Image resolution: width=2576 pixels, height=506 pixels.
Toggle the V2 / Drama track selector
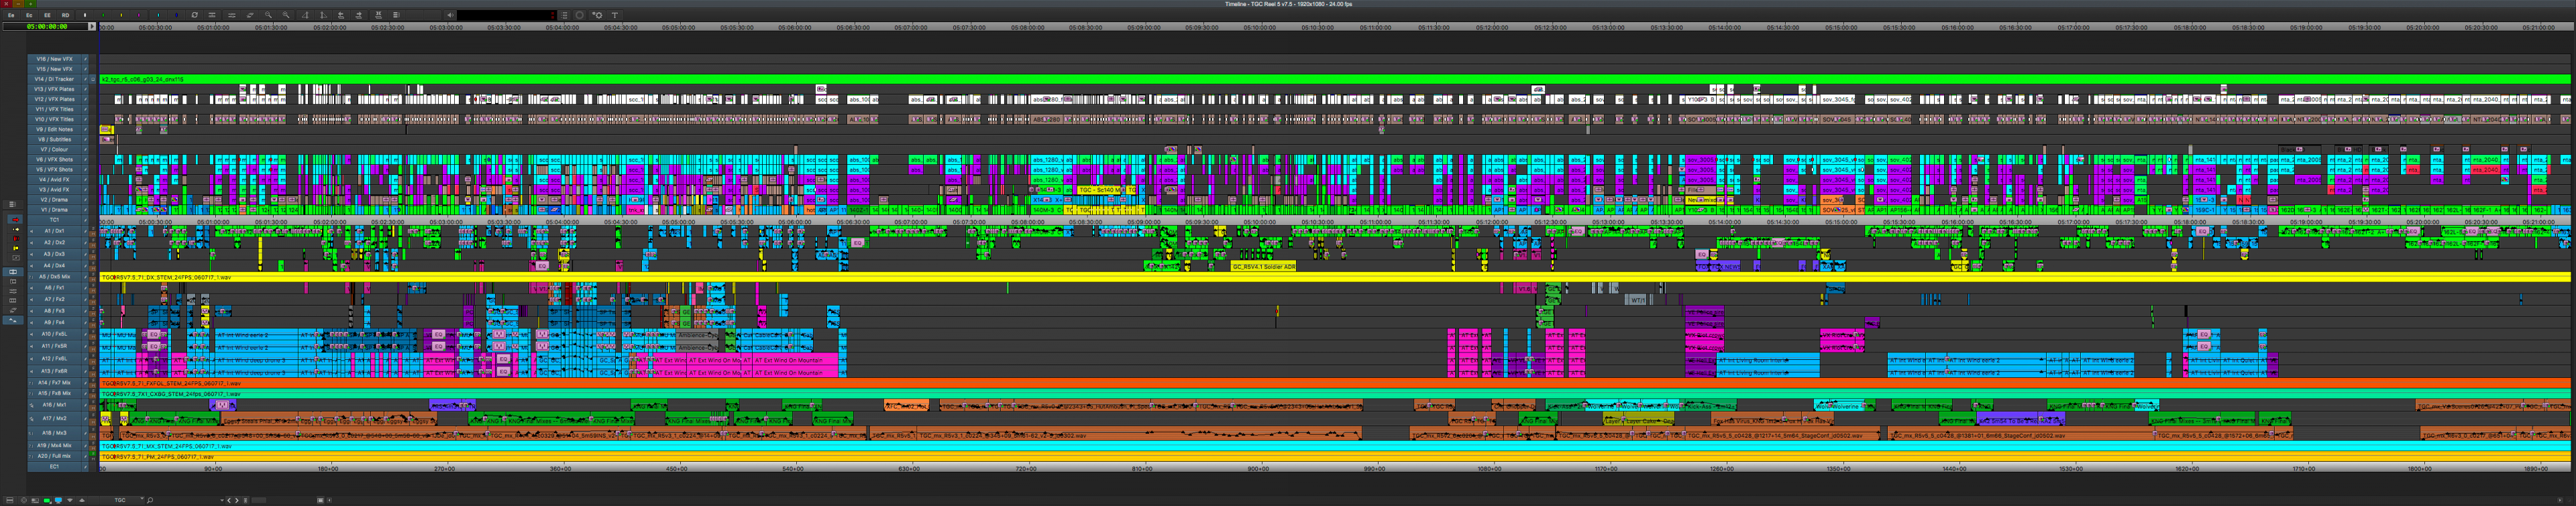coord(55,200)
